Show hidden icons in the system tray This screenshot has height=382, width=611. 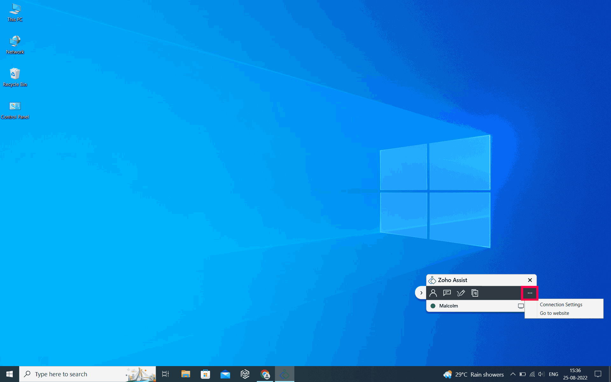pos(513,374)
